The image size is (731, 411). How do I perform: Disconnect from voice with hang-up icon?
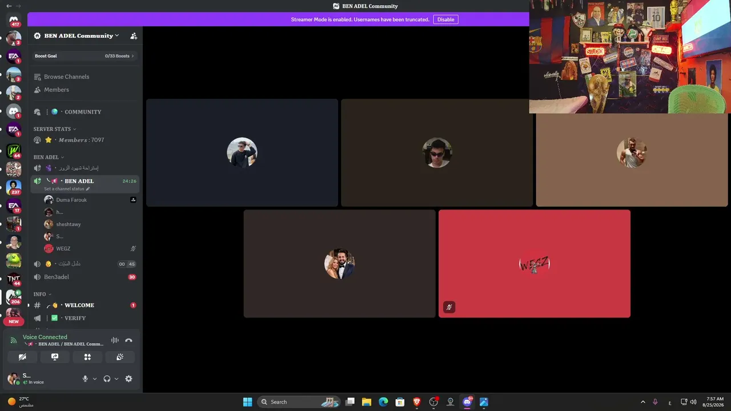click(128, 340)
